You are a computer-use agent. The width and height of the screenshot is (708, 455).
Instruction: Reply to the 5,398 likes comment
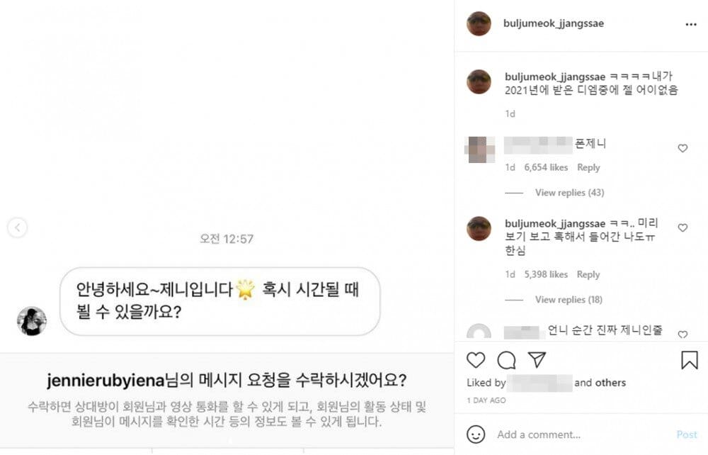(588, 274)
